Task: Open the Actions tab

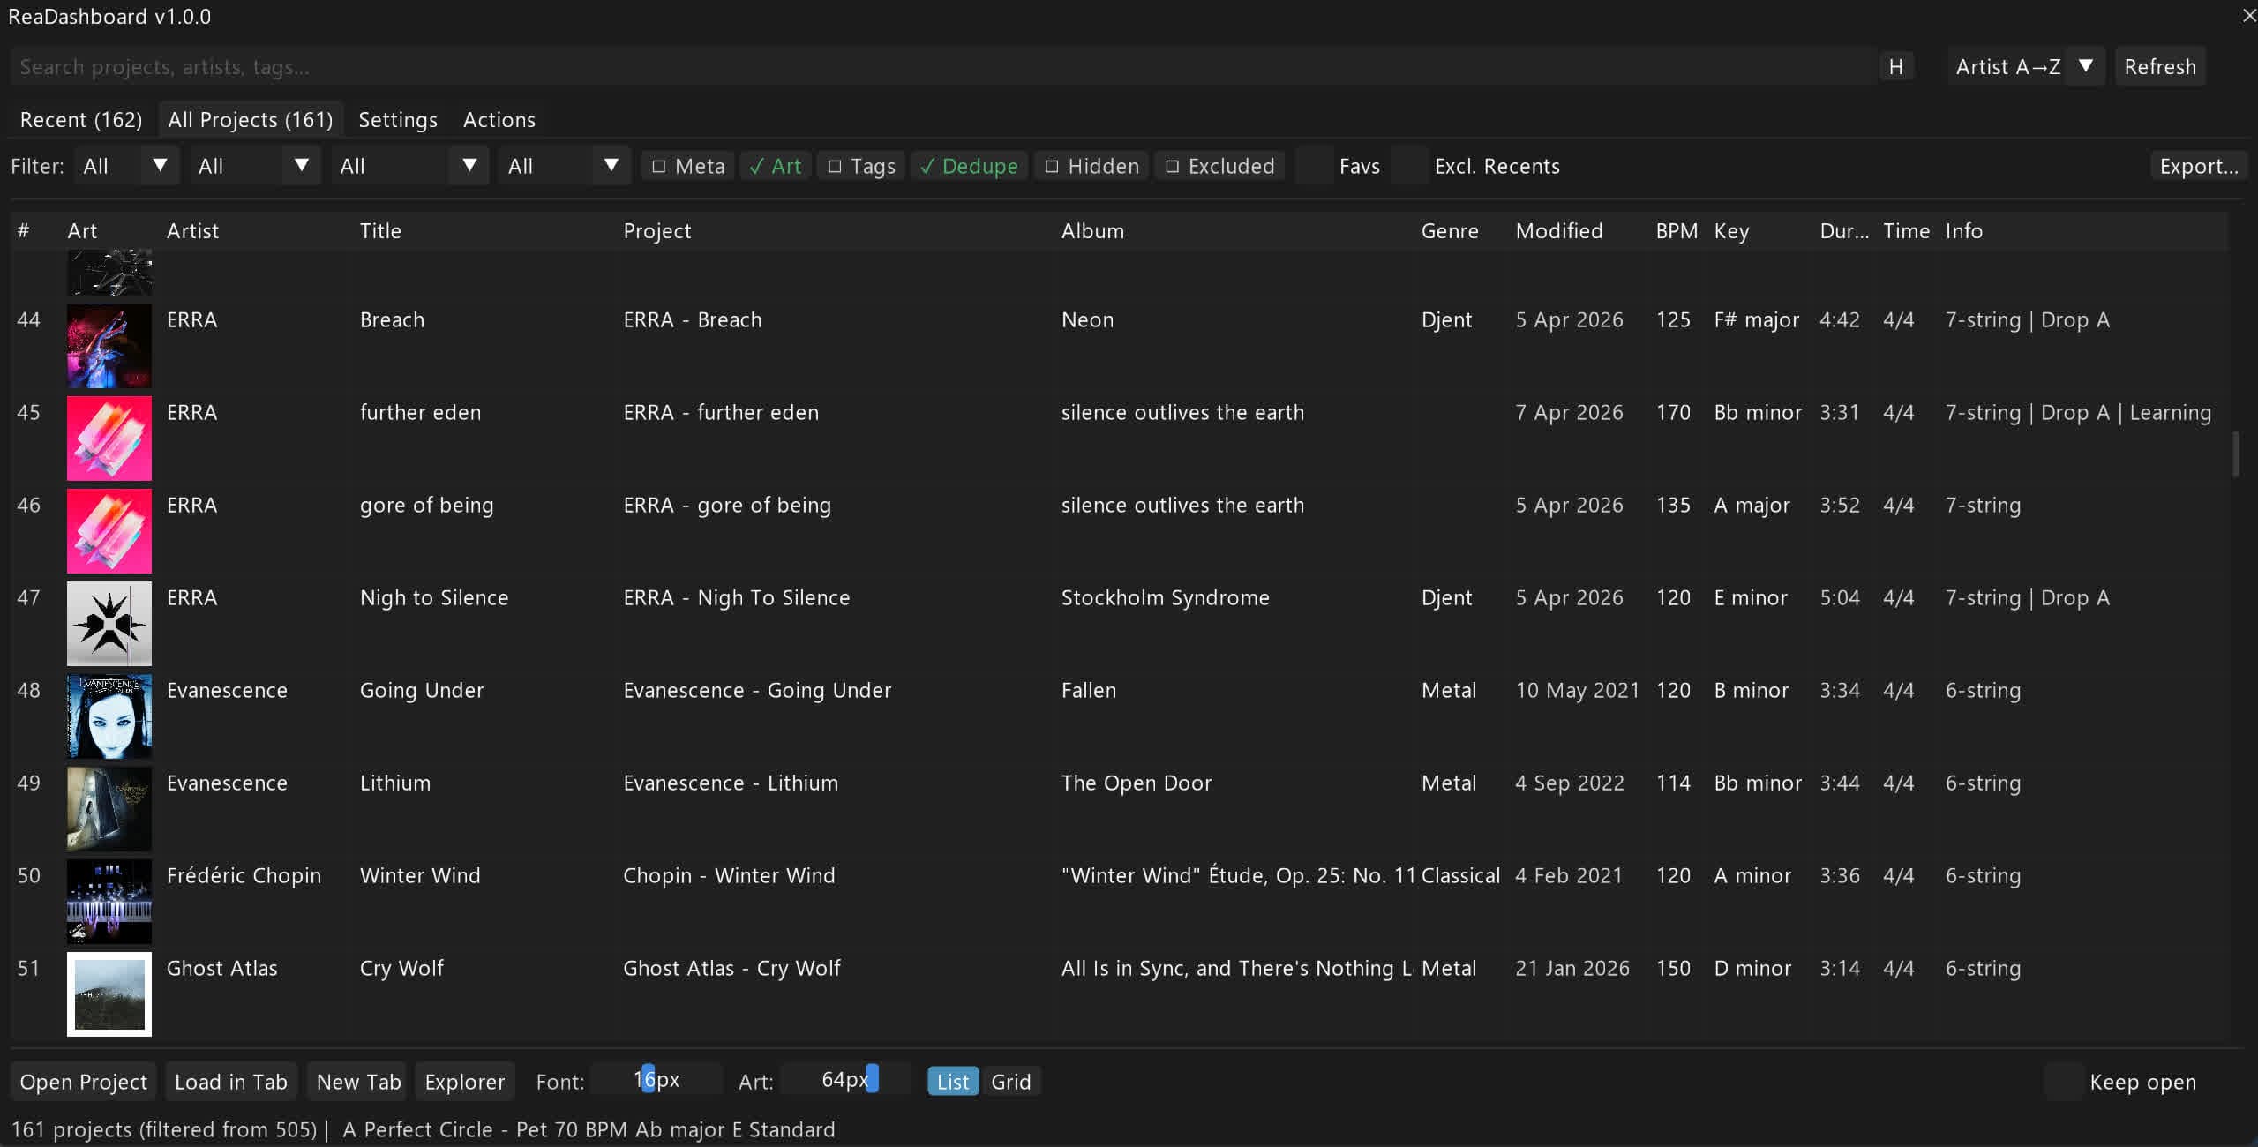Action: pos(499,120)
